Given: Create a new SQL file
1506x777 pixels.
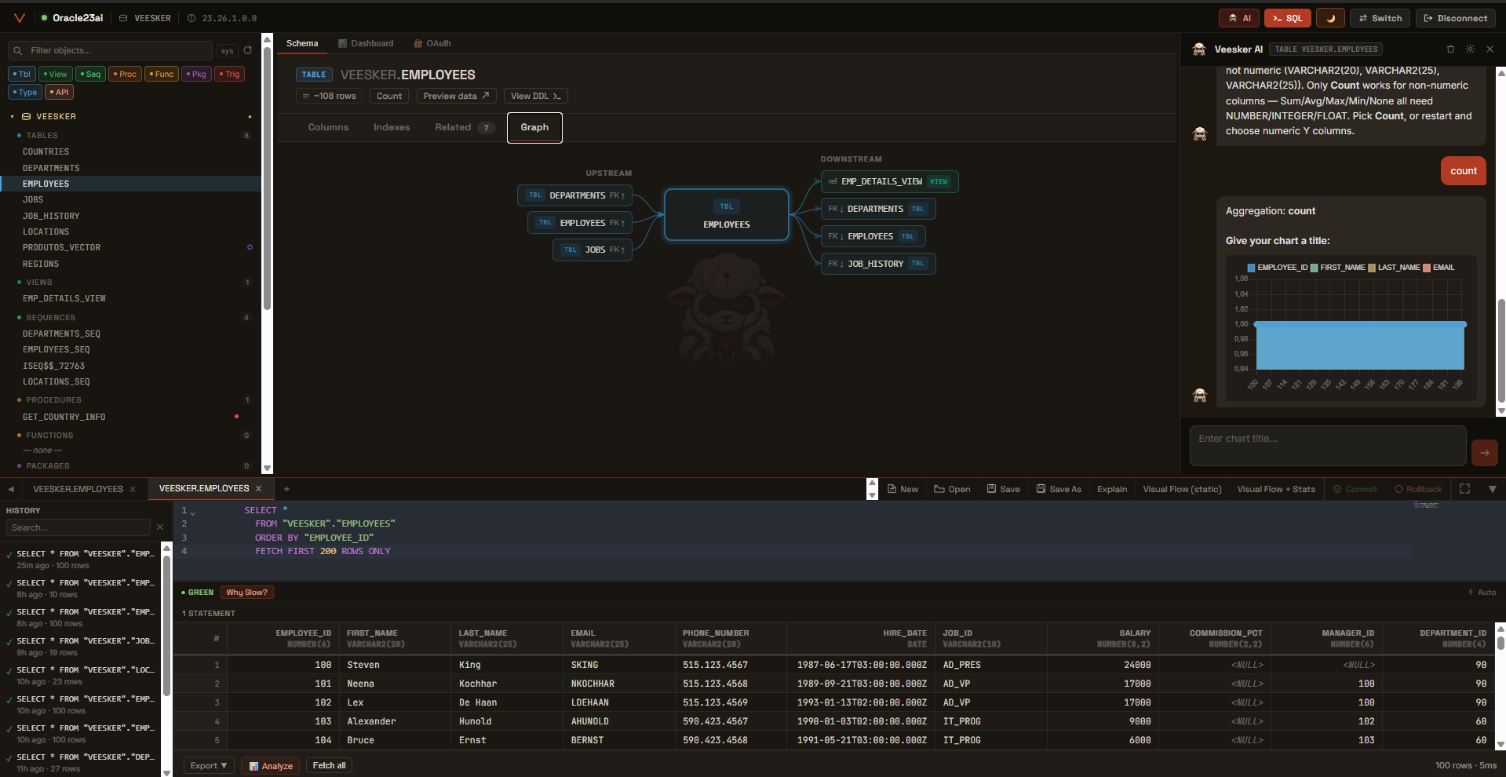Looking at the screenshot, I should pyautogui.click(x=903, y=489).
